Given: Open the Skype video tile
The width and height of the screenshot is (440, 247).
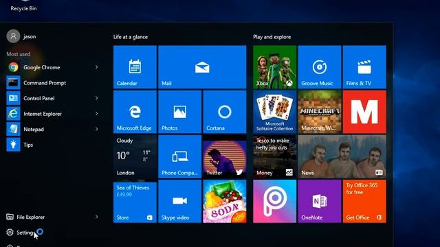Looking at the screenshot, I should (x=179, y=201).
